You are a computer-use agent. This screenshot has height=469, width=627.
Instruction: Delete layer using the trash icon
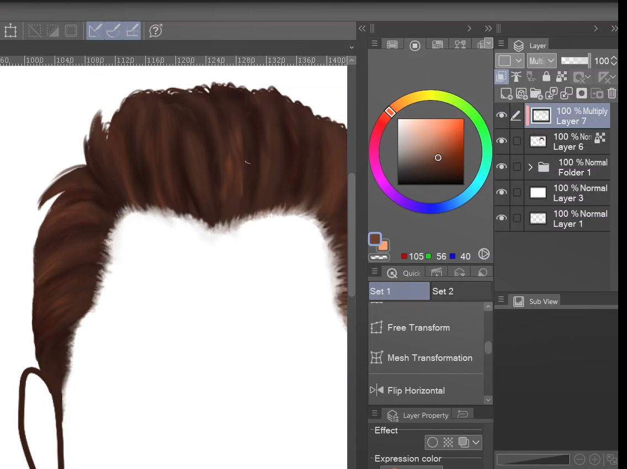[612, 94]
